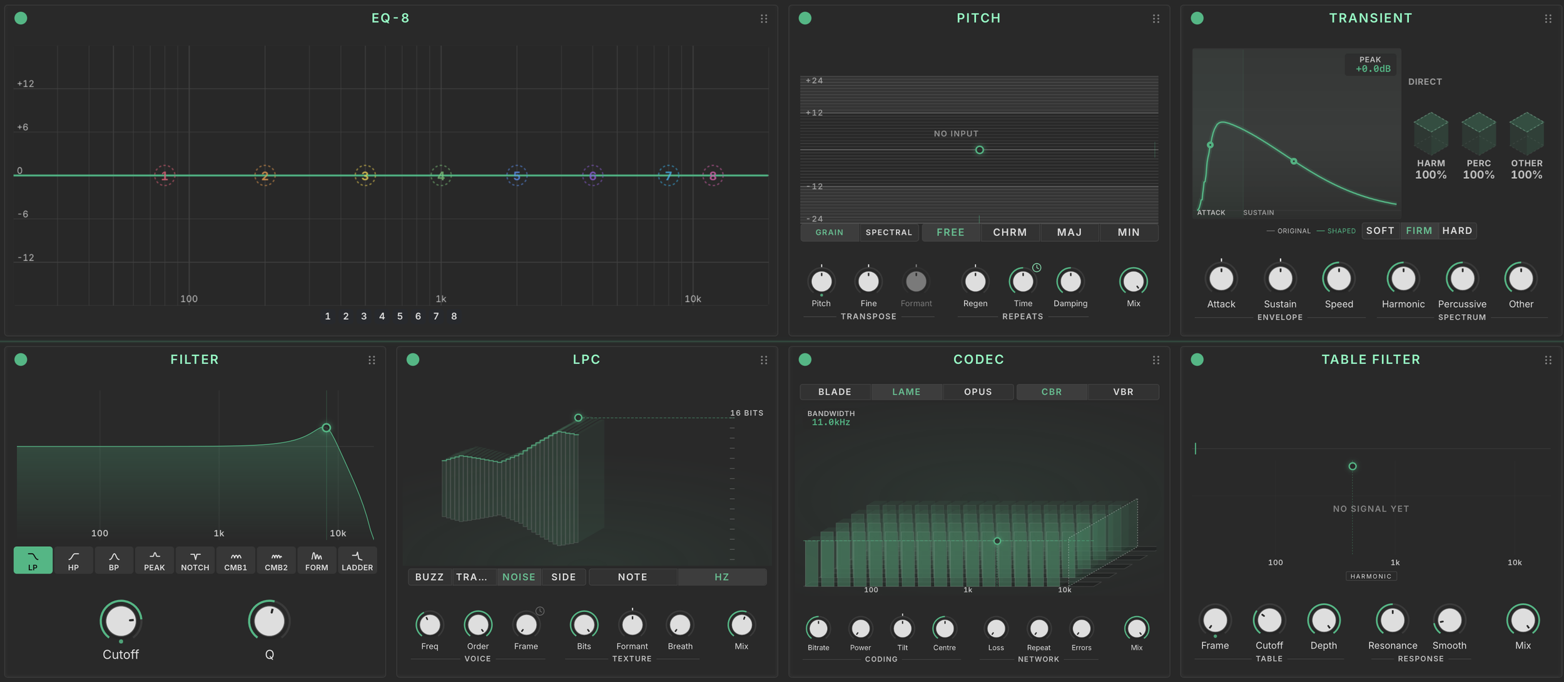Toggle the CODEC module power button
The width and height of the screenshot is (1564, 682).
[805, 360]
